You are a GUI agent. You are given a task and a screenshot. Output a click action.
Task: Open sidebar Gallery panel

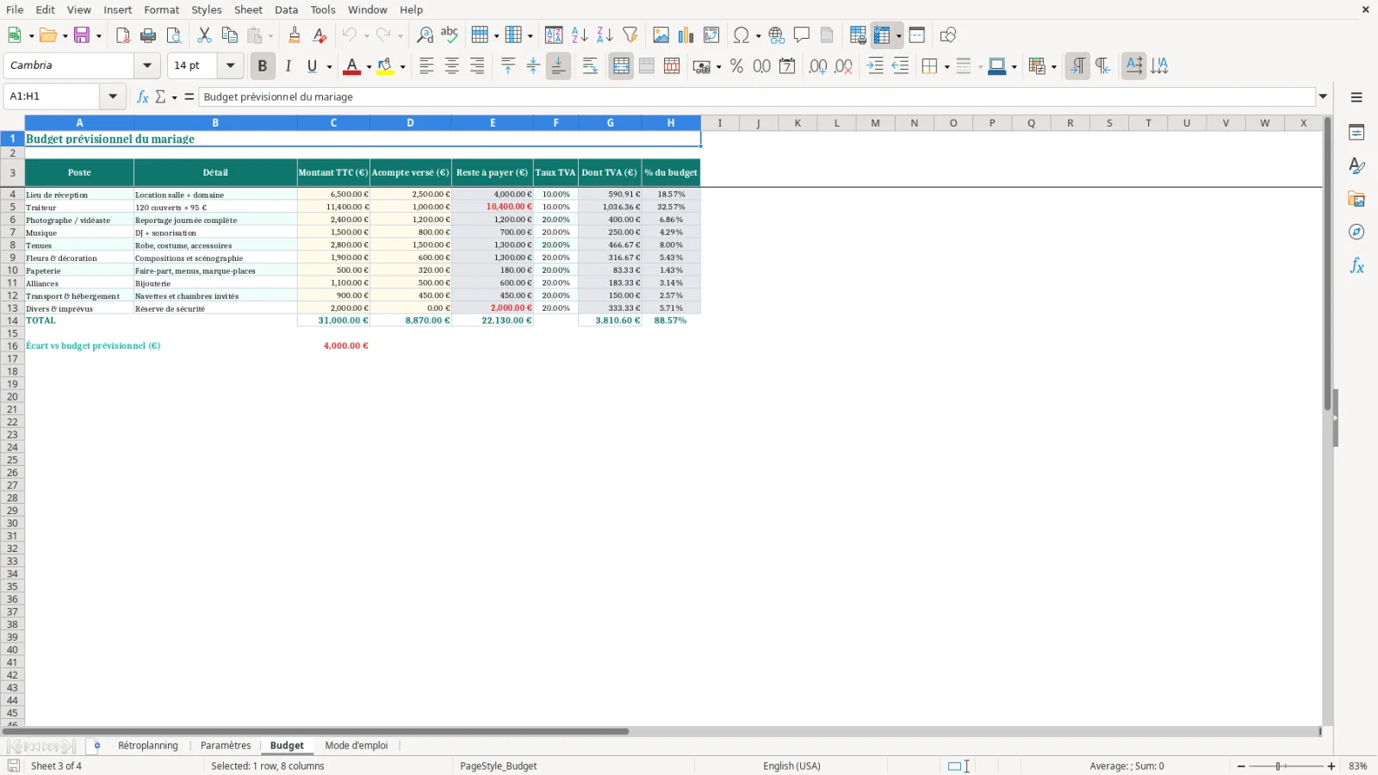point(1356,200)
